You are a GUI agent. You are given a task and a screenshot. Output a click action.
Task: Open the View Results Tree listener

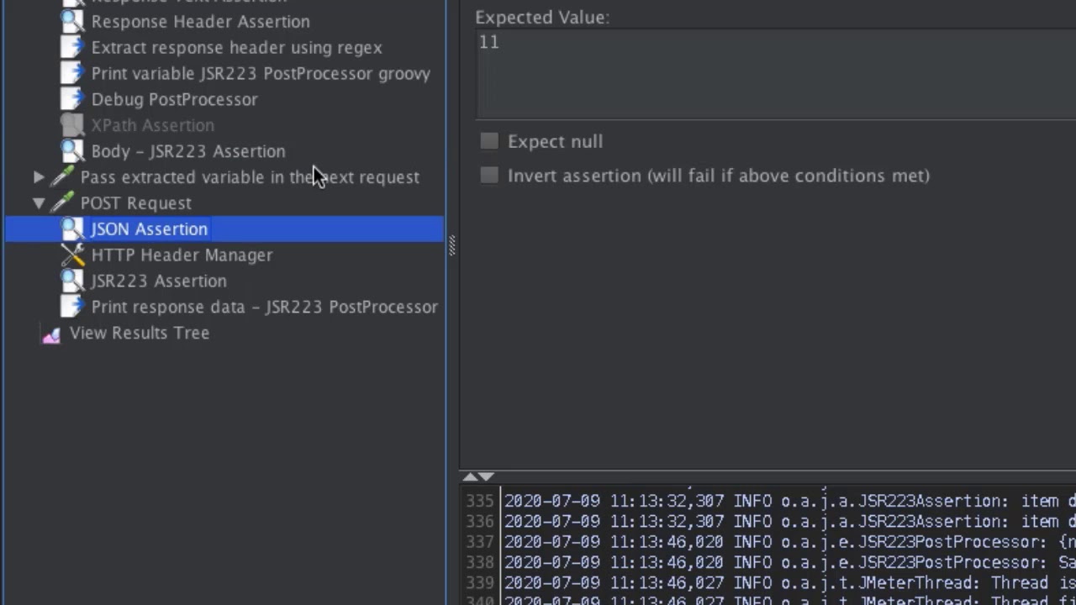tap(139, 334)
